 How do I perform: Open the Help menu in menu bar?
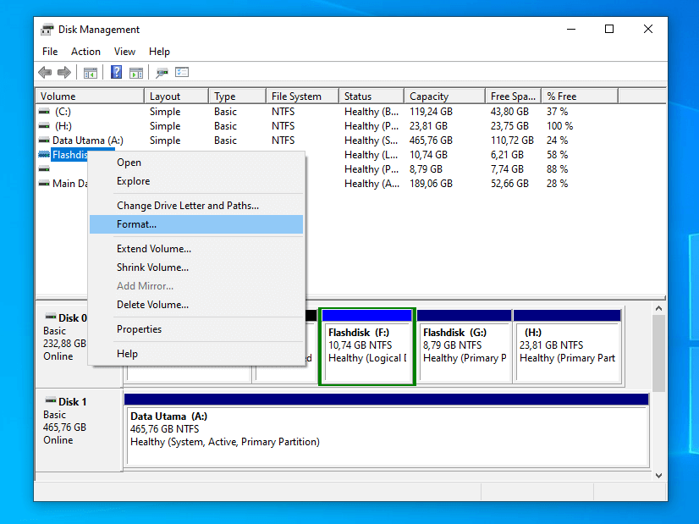click(159, 52)
